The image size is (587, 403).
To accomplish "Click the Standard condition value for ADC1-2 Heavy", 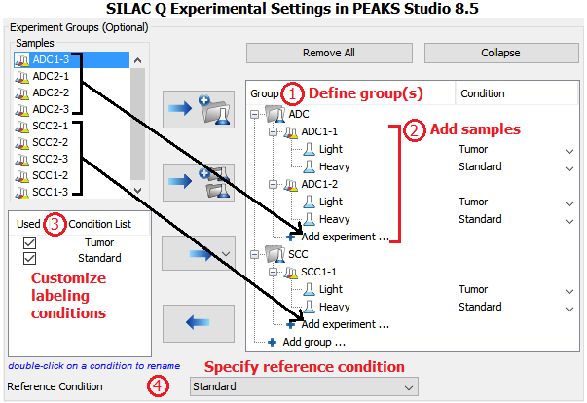I will point(480,219).
